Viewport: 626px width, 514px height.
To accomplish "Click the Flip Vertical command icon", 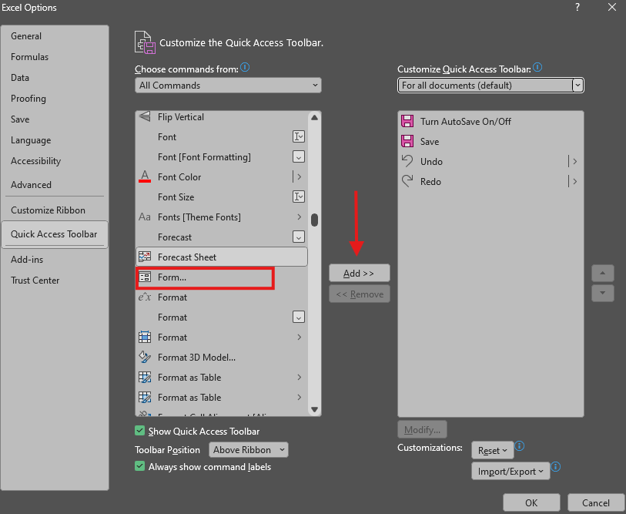I will (145, 117).
